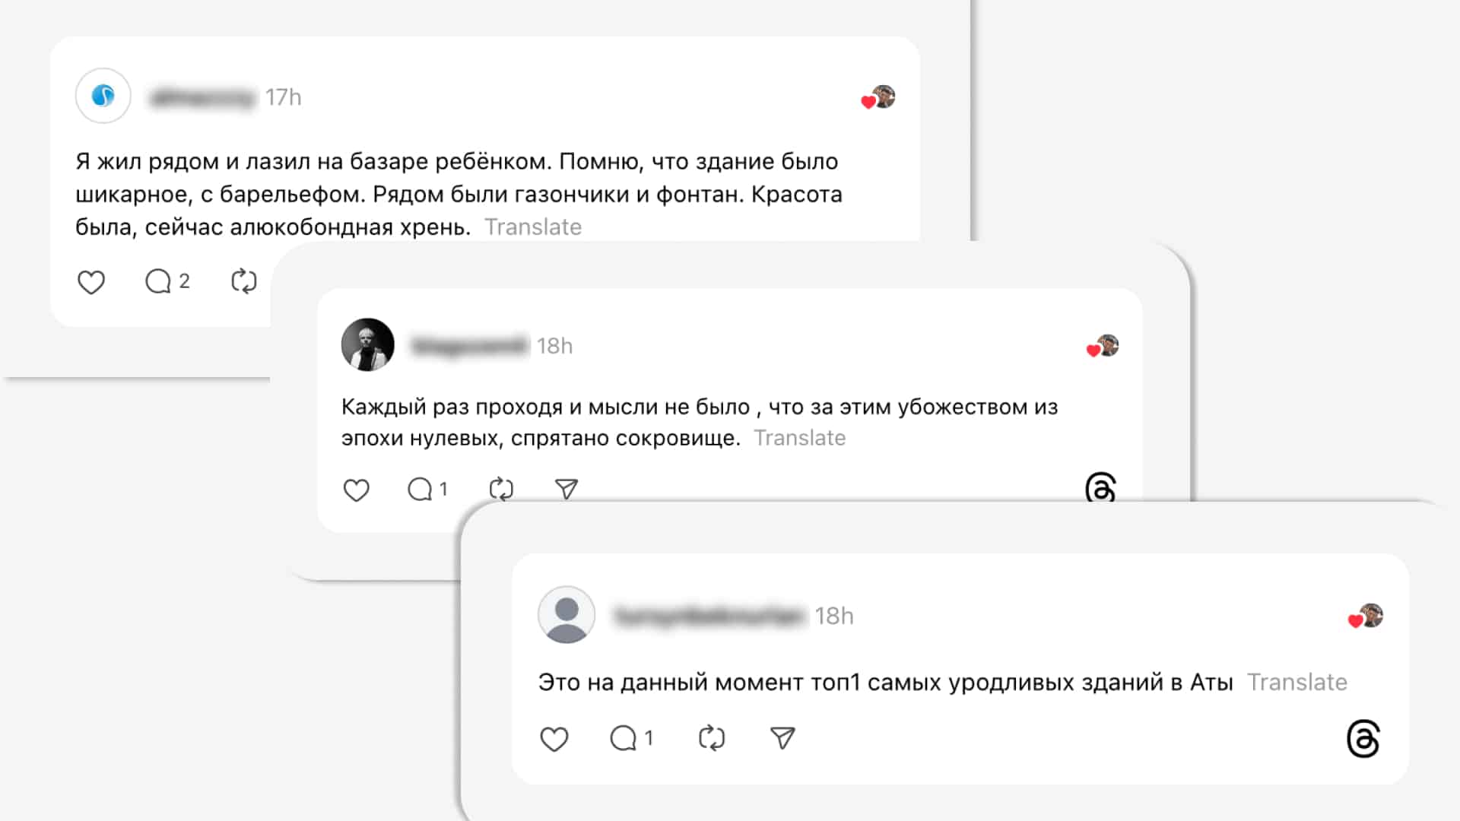Image resolution: width=1460 pixels, height=821 pixels.
Task: Open the black-and-white photo profile avatar
Action: click(368, 345)
